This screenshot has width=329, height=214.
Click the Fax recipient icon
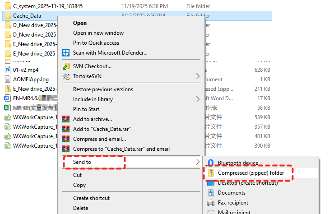[211, 203]
